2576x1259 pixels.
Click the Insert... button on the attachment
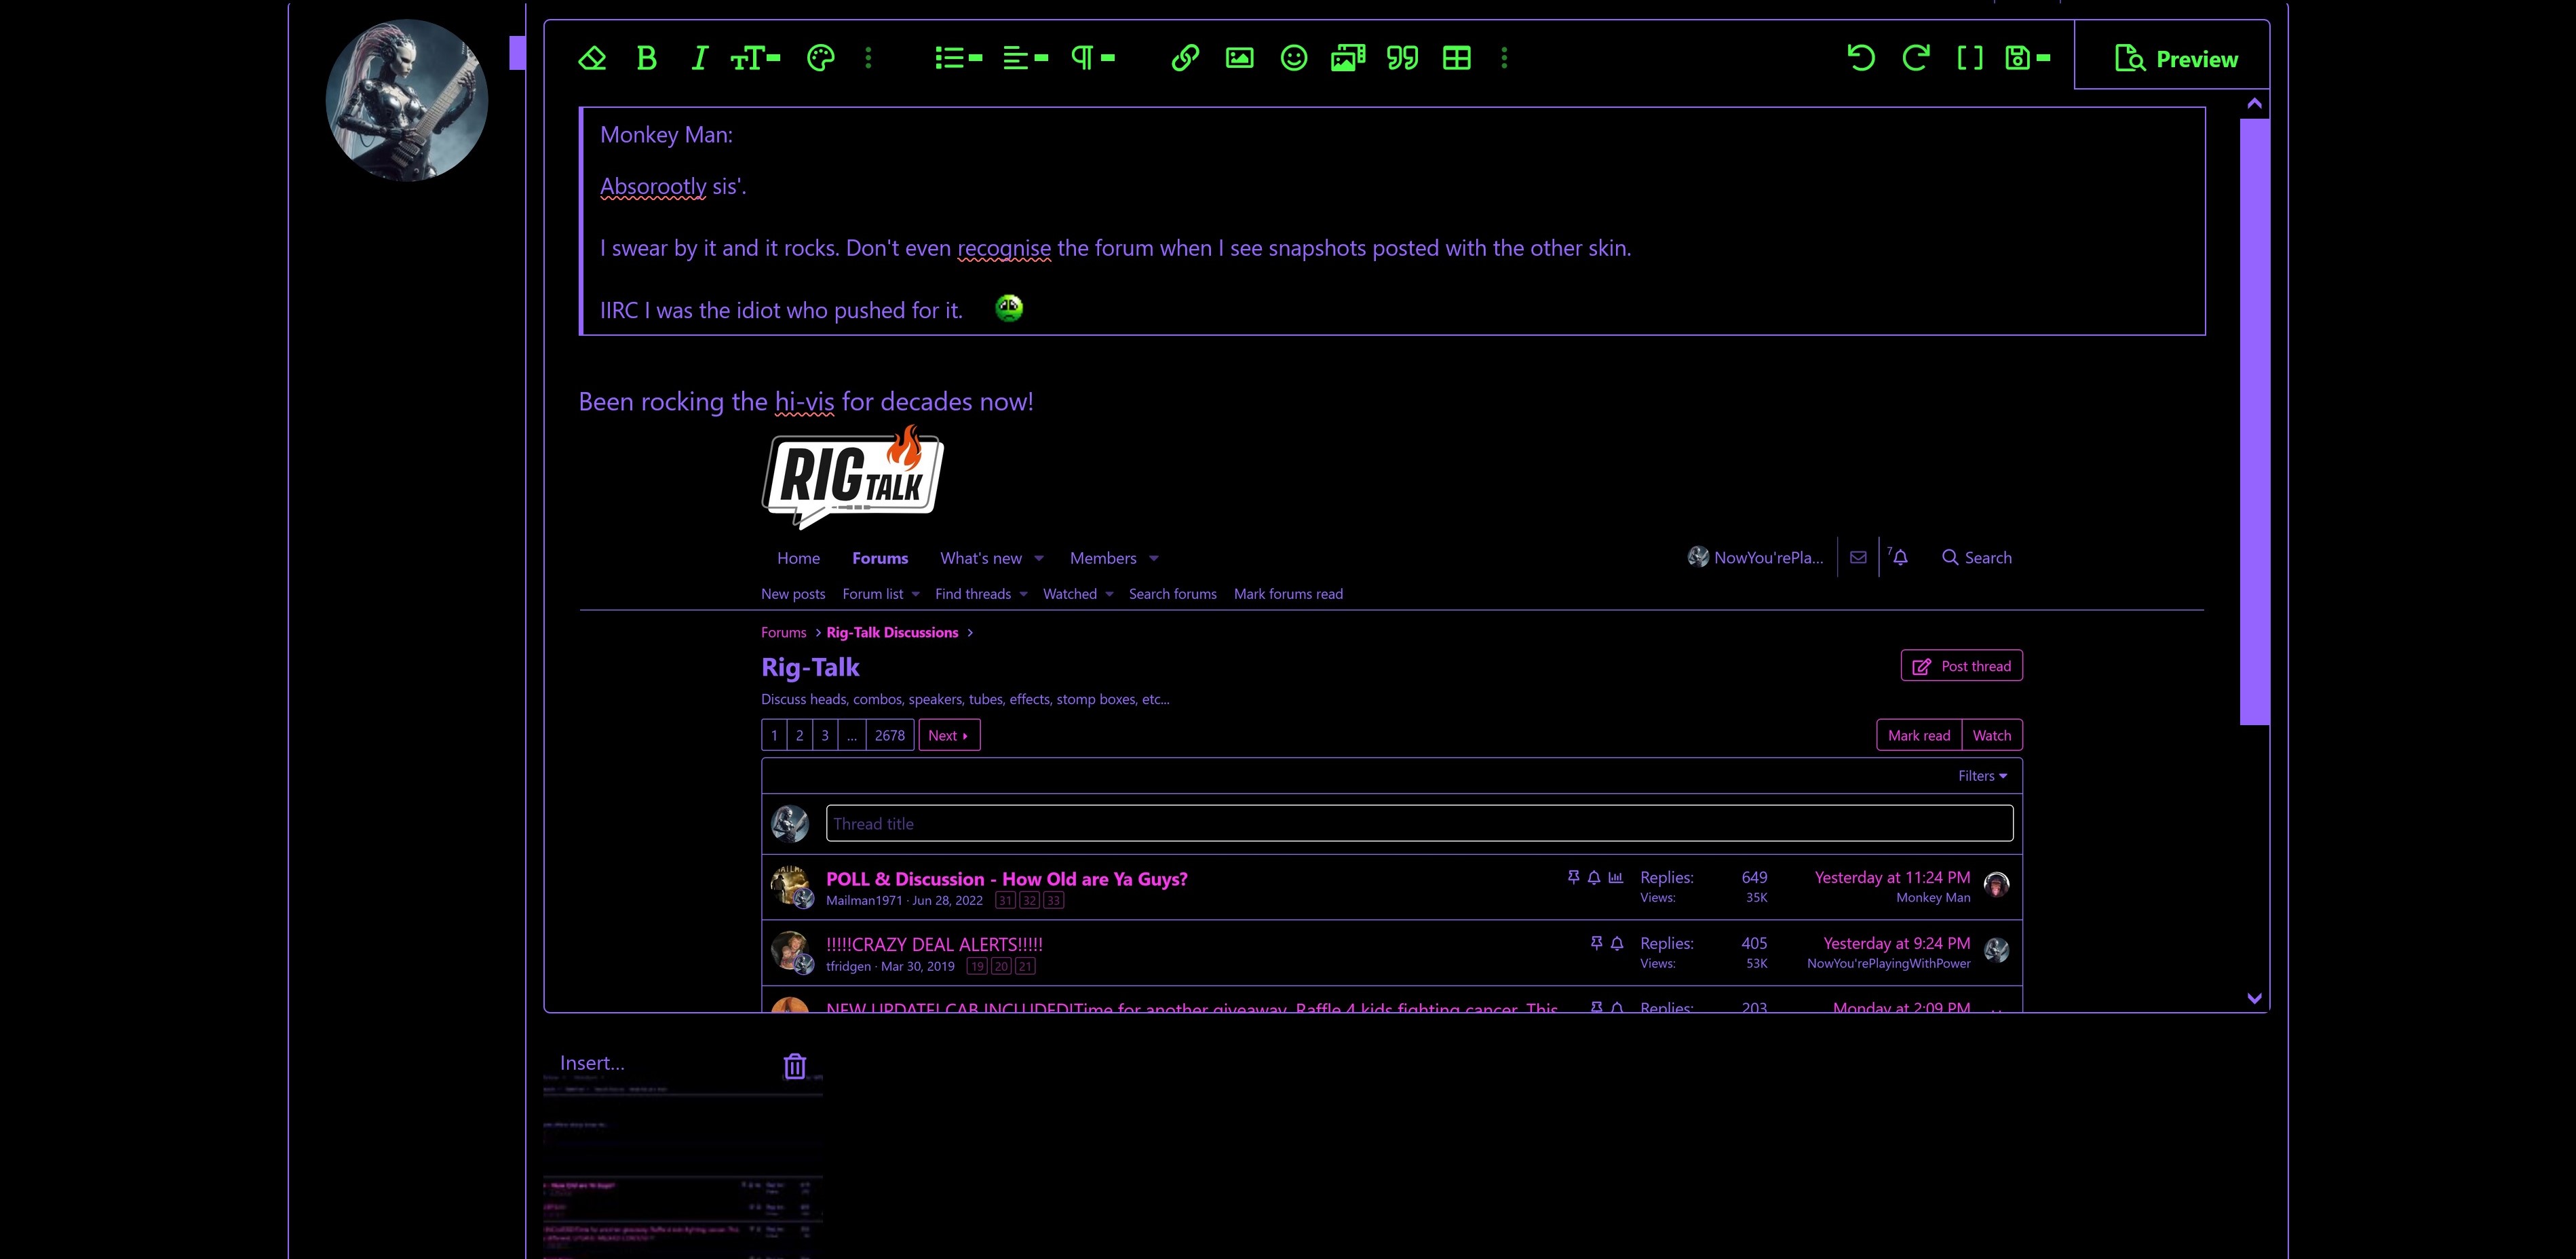coord(592,1063)
